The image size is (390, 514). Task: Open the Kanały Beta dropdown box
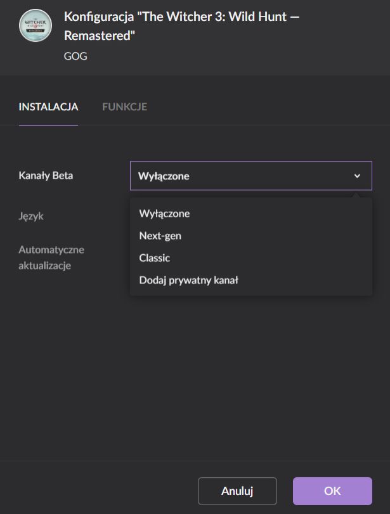[251, 176]
